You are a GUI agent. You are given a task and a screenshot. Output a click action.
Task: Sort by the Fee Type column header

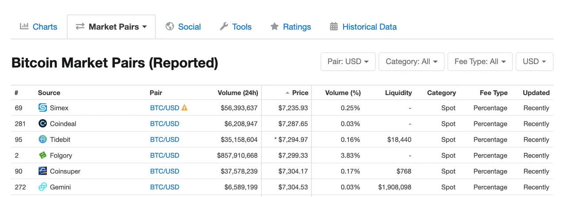493,93
